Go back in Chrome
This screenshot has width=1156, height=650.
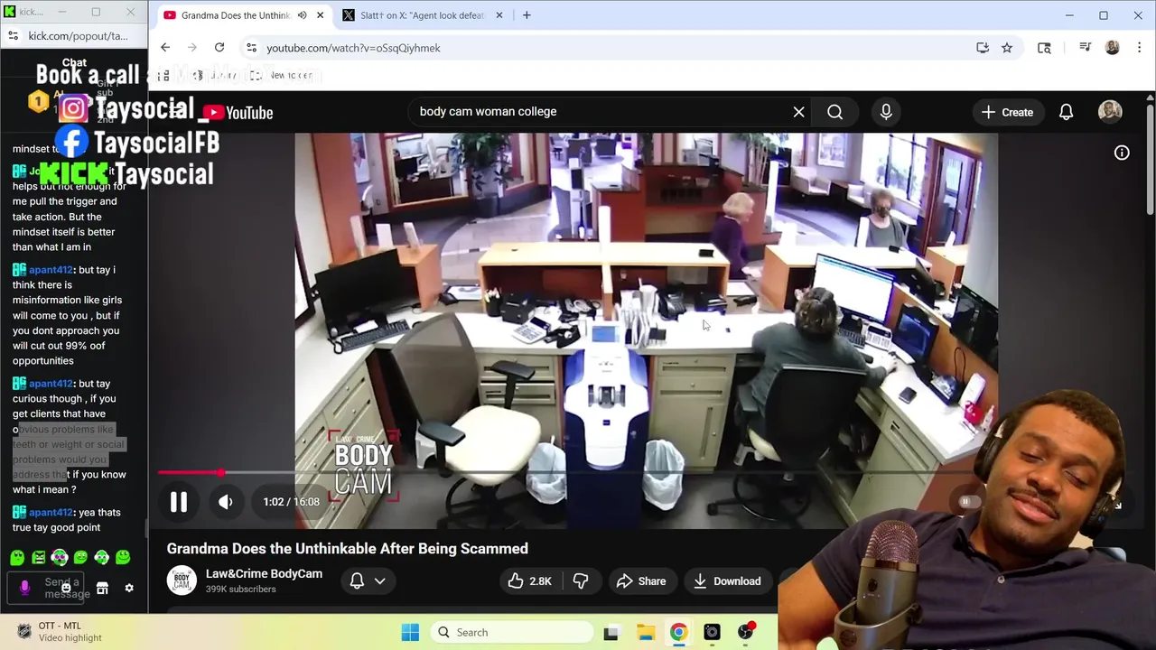coord(165,48)
